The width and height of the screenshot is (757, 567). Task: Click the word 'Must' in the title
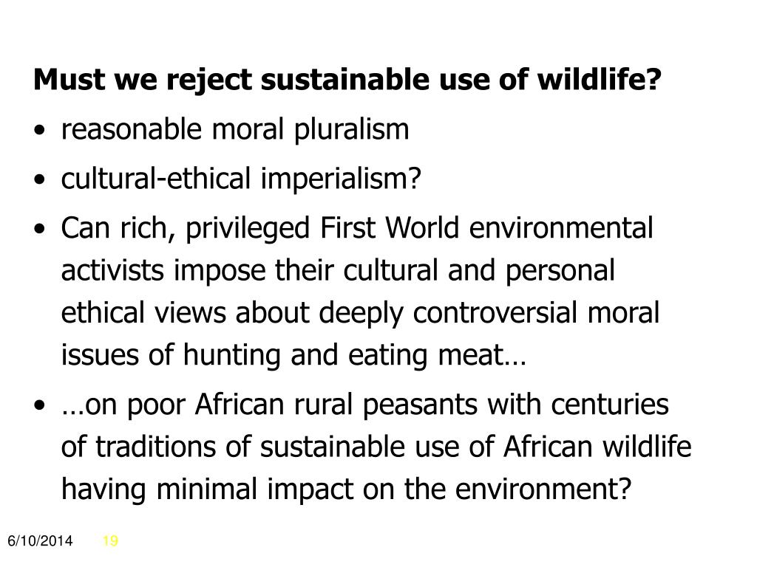coord(69,80)
